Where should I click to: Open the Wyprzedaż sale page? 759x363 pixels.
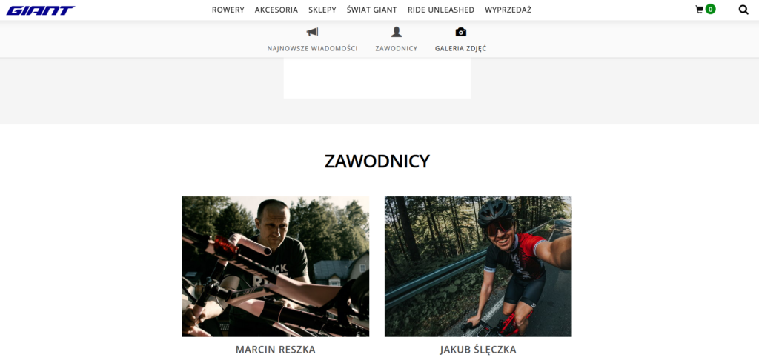(508, 10)
